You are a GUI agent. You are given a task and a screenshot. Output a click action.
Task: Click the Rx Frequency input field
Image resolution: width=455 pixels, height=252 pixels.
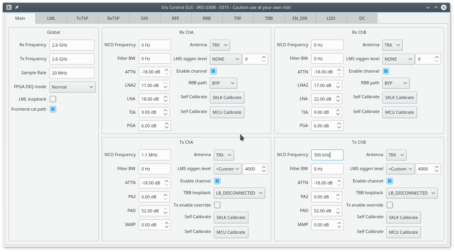72,45
